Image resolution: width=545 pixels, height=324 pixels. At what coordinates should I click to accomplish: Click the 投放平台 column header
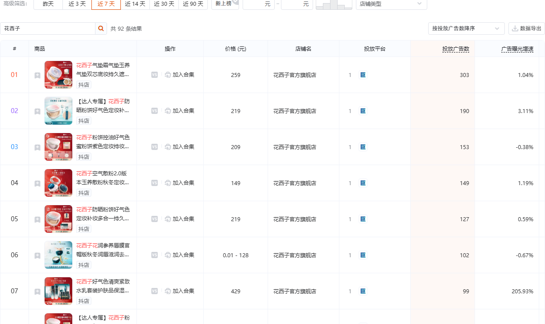(375, 49)
